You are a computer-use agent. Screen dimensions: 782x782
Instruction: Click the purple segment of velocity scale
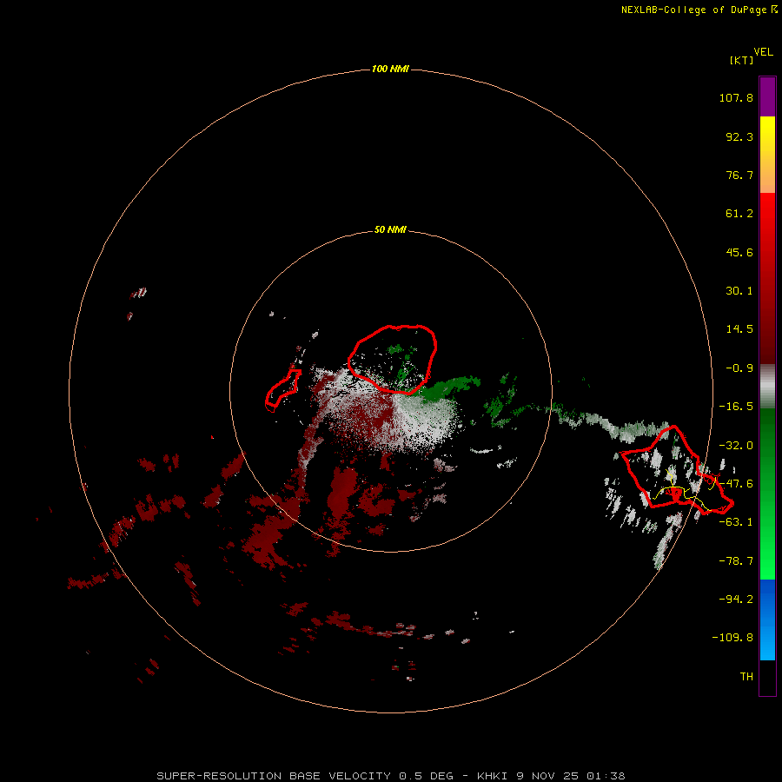click(x=767, y=96)
